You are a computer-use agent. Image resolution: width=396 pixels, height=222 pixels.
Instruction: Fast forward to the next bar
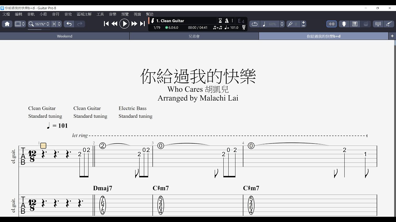pyautogui.click(x=134, y=24)
